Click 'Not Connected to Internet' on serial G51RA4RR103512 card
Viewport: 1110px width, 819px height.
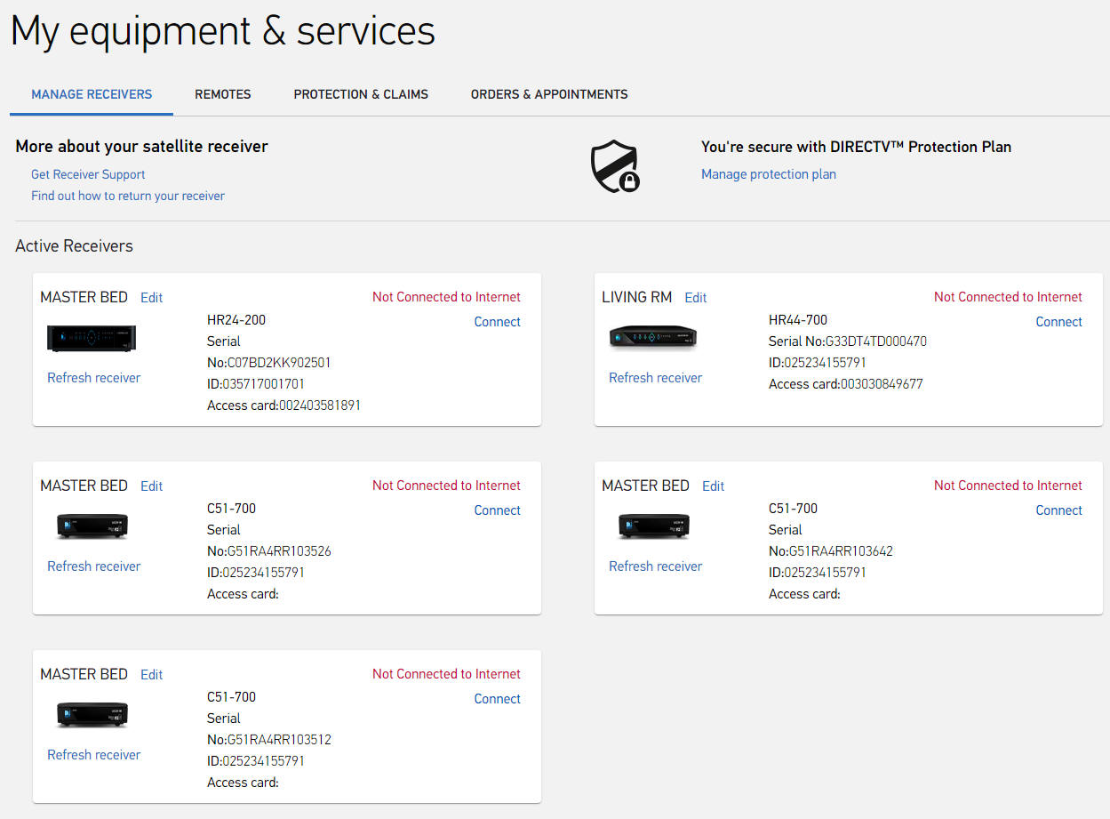click(447, 674)
